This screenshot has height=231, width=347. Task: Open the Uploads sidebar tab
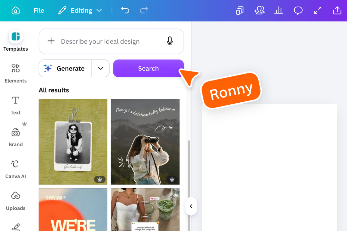coord(15,201)
